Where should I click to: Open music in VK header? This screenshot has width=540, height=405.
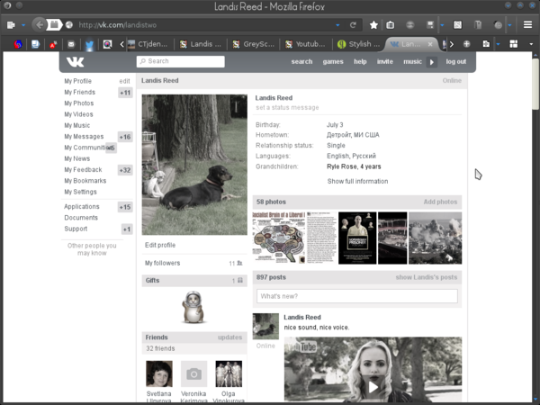[x=412, y=61]
